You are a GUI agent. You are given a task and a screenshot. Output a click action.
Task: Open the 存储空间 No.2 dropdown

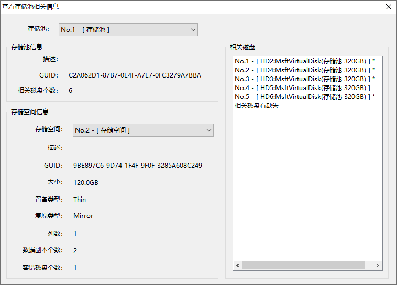[143, 130]
